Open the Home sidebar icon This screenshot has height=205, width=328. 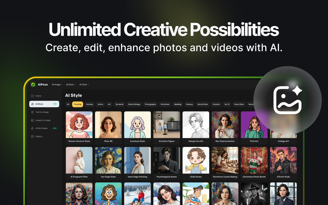32,96
